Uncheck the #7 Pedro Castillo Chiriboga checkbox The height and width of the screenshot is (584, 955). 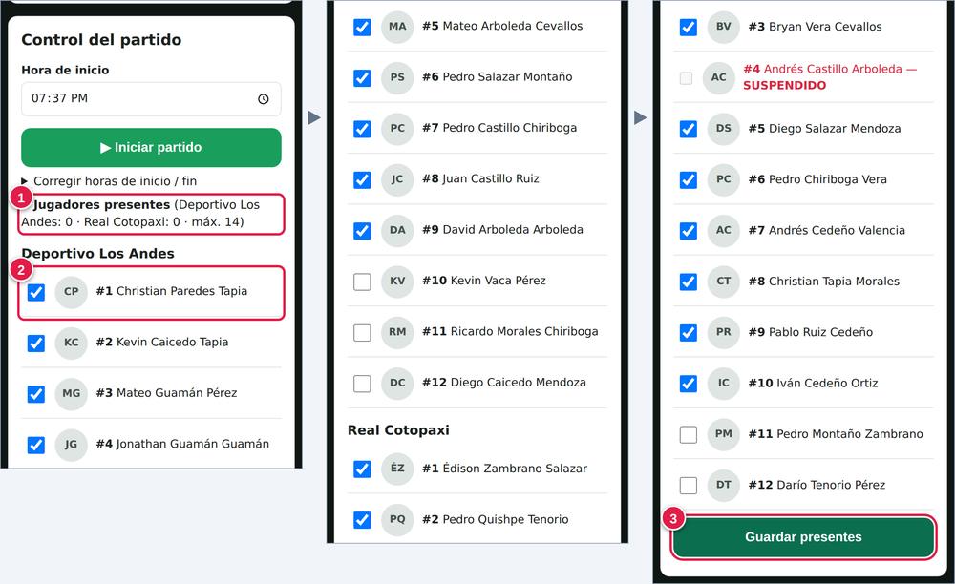pos(362,129)
